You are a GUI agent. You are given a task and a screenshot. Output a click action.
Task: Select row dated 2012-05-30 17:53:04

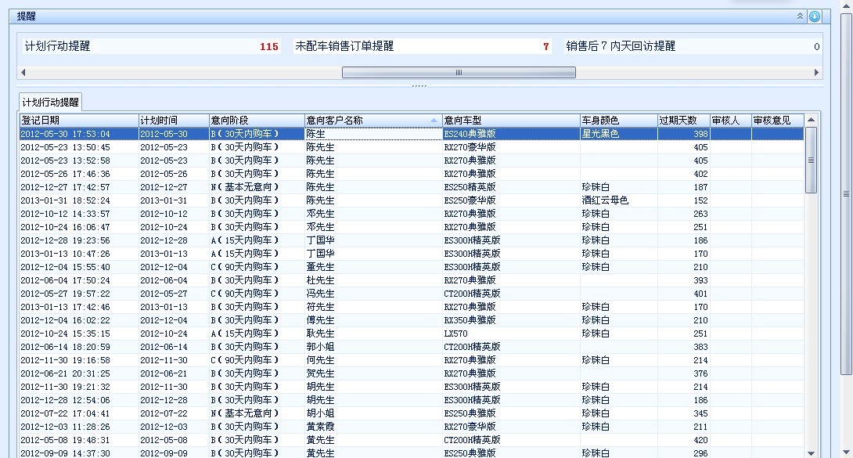click(x=412, y=134)
